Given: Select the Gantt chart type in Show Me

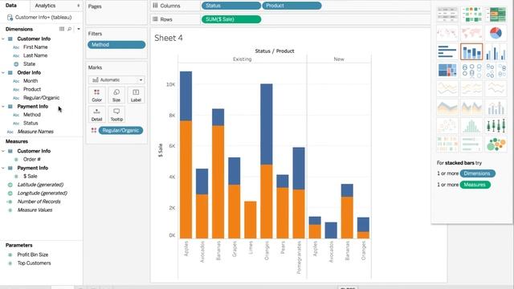Looking at the screenshot, I should coord(447,144).
